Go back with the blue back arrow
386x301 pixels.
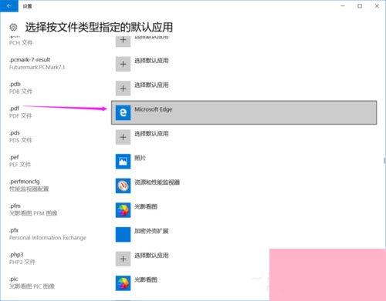(x=9, y=6)
